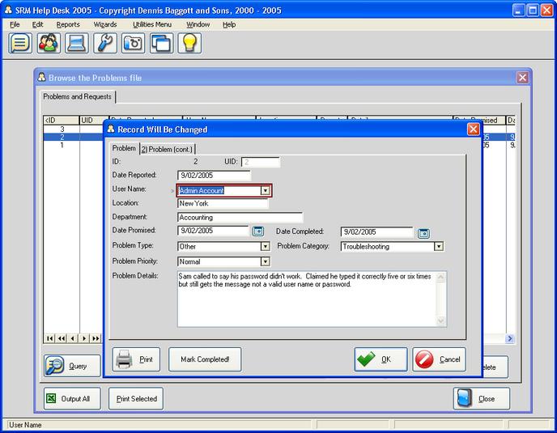
Task: Confirm changes with the OK button
Action: [381, 359]
